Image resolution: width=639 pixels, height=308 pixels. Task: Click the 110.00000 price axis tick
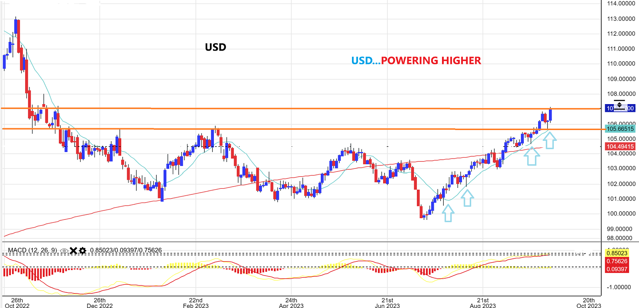(x=620, y=64)
